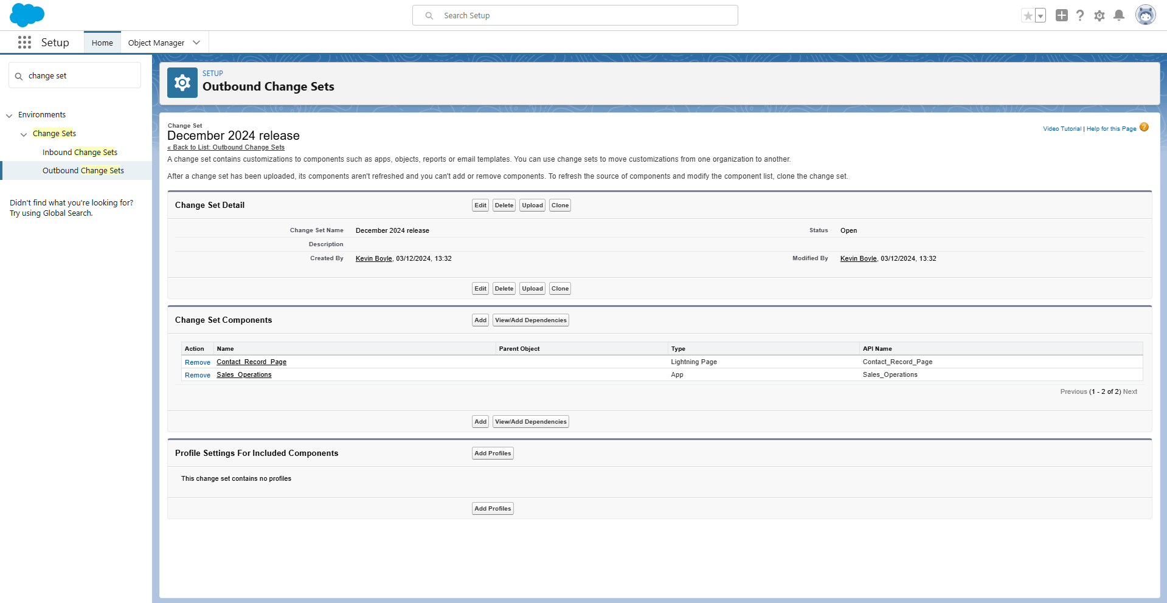
Task: Click the top Upload button
Action: pos(532,205)
